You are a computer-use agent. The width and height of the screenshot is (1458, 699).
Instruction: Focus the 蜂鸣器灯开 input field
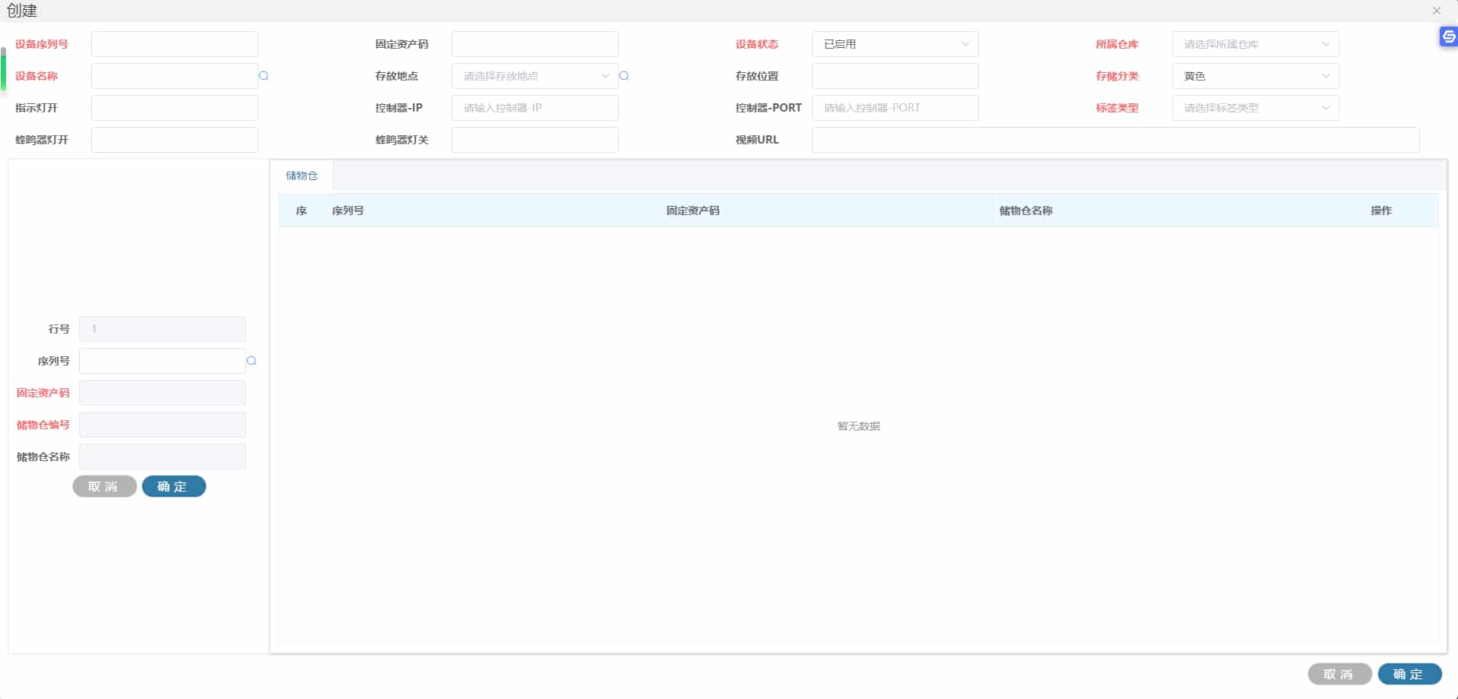[174, 140]
